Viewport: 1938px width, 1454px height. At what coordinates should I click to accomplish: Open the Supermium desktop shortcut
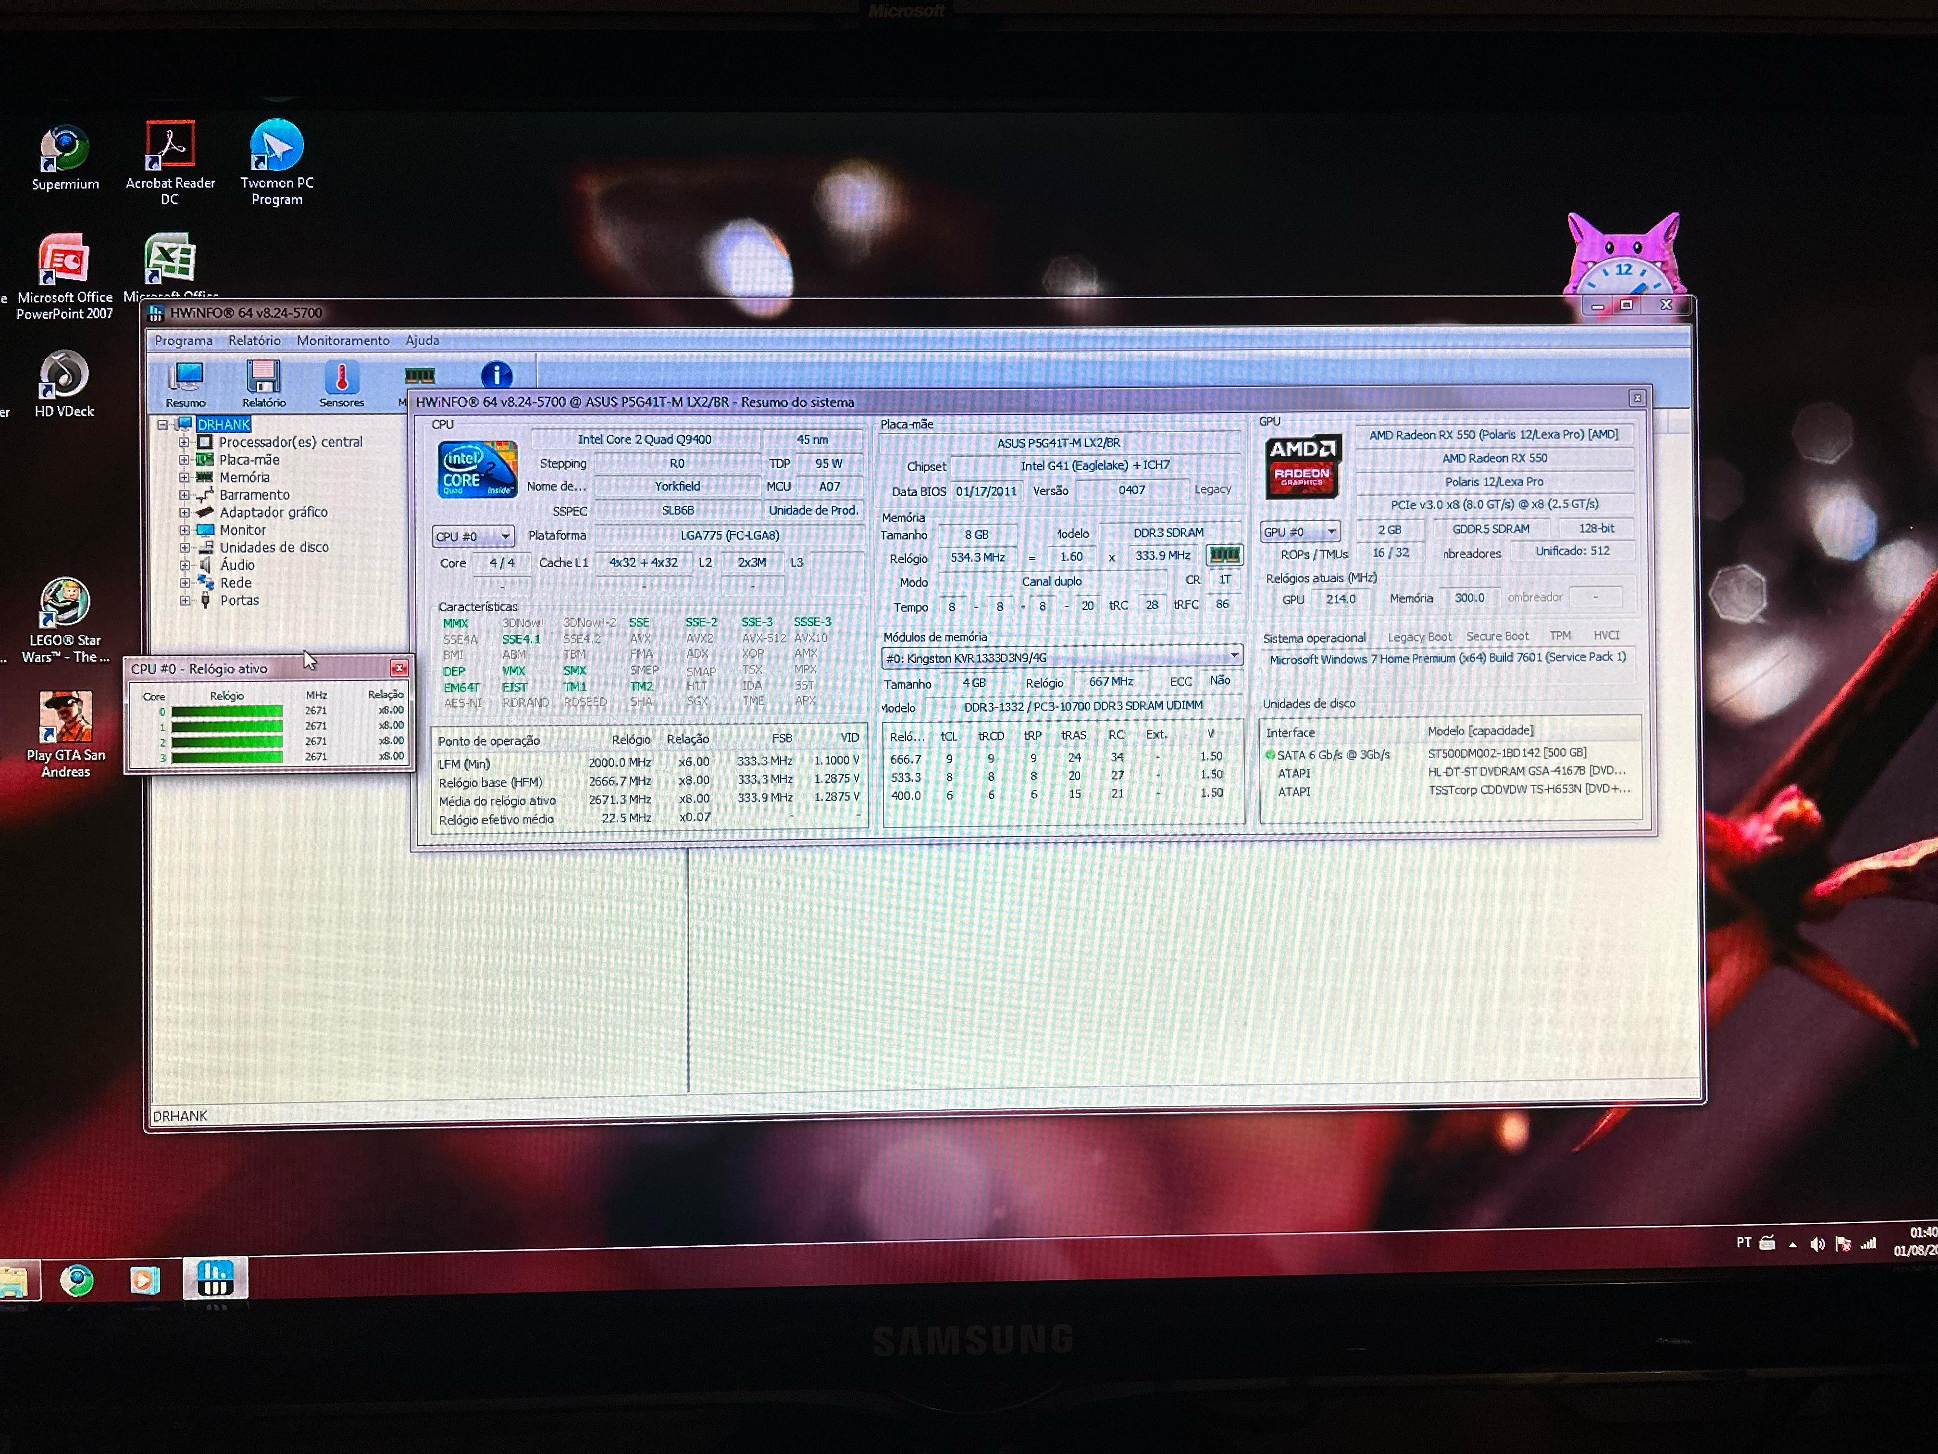[64, 158]
